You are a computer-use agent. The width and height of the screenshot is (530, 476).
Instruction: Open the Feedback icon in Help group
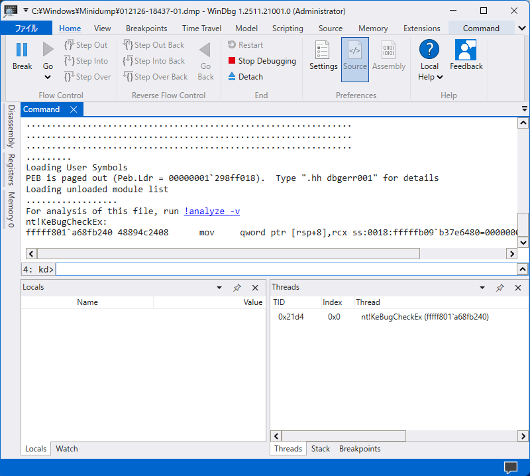(466, 50)
